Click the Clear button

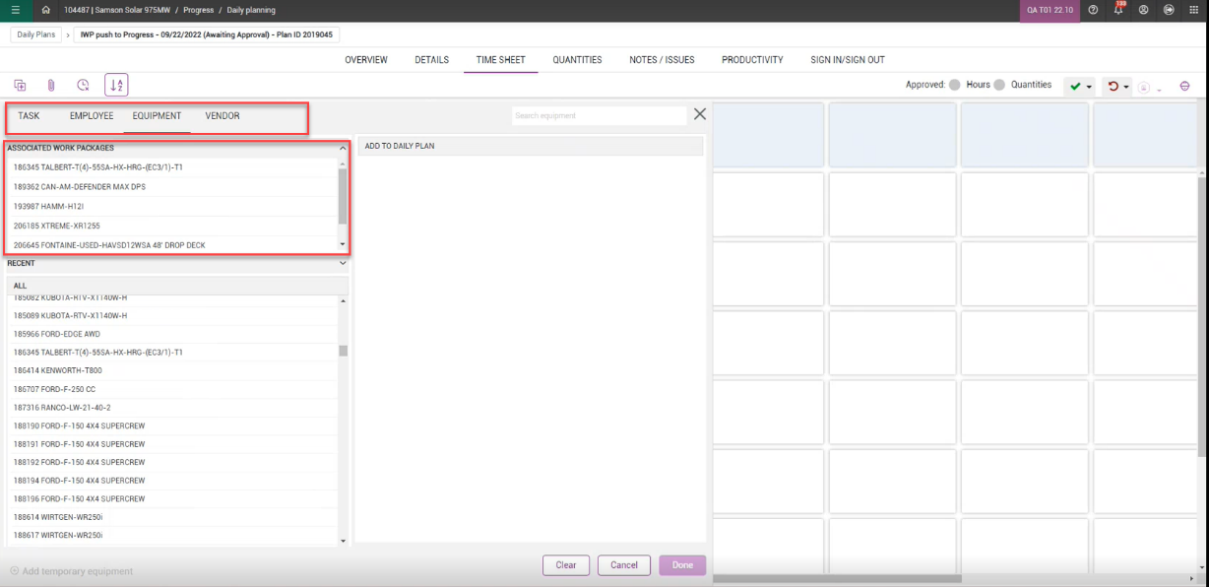tap(566, 565)
